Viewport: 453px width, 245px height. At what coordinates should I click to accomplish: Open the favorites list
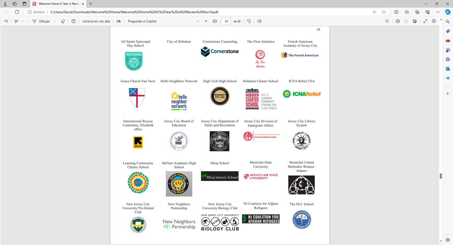coord(407,12)
